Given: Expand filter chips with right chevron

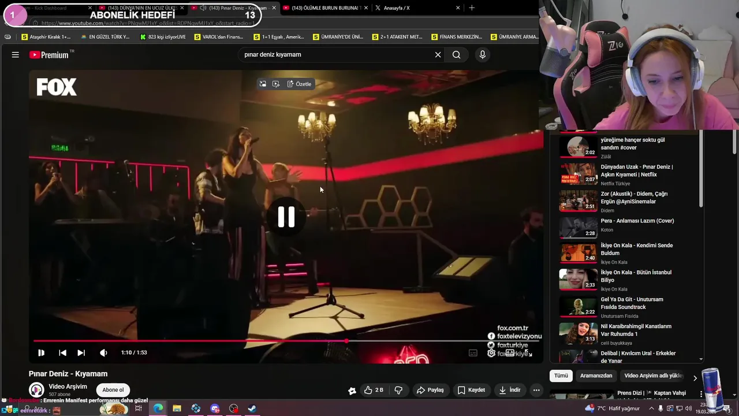Looking at the screenshot, I should point(695,377).
